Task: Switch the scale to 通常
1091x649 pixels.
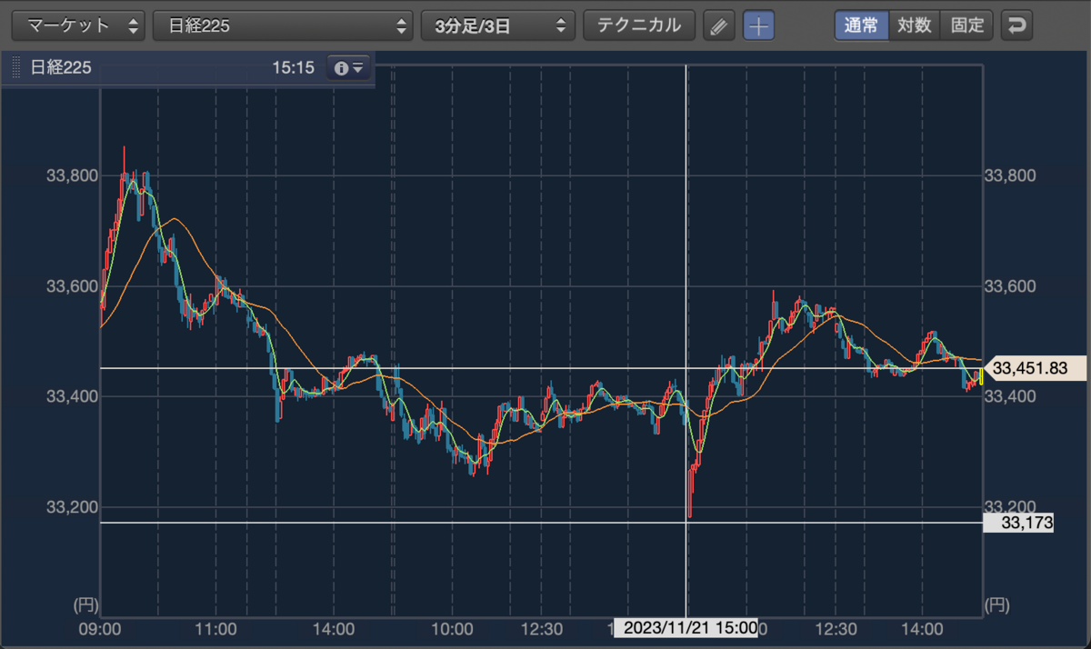Action: click(x=861, y=25)
